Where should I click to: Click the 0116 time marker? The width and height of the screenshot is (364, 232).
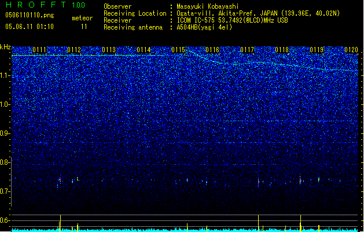point(212,50)
